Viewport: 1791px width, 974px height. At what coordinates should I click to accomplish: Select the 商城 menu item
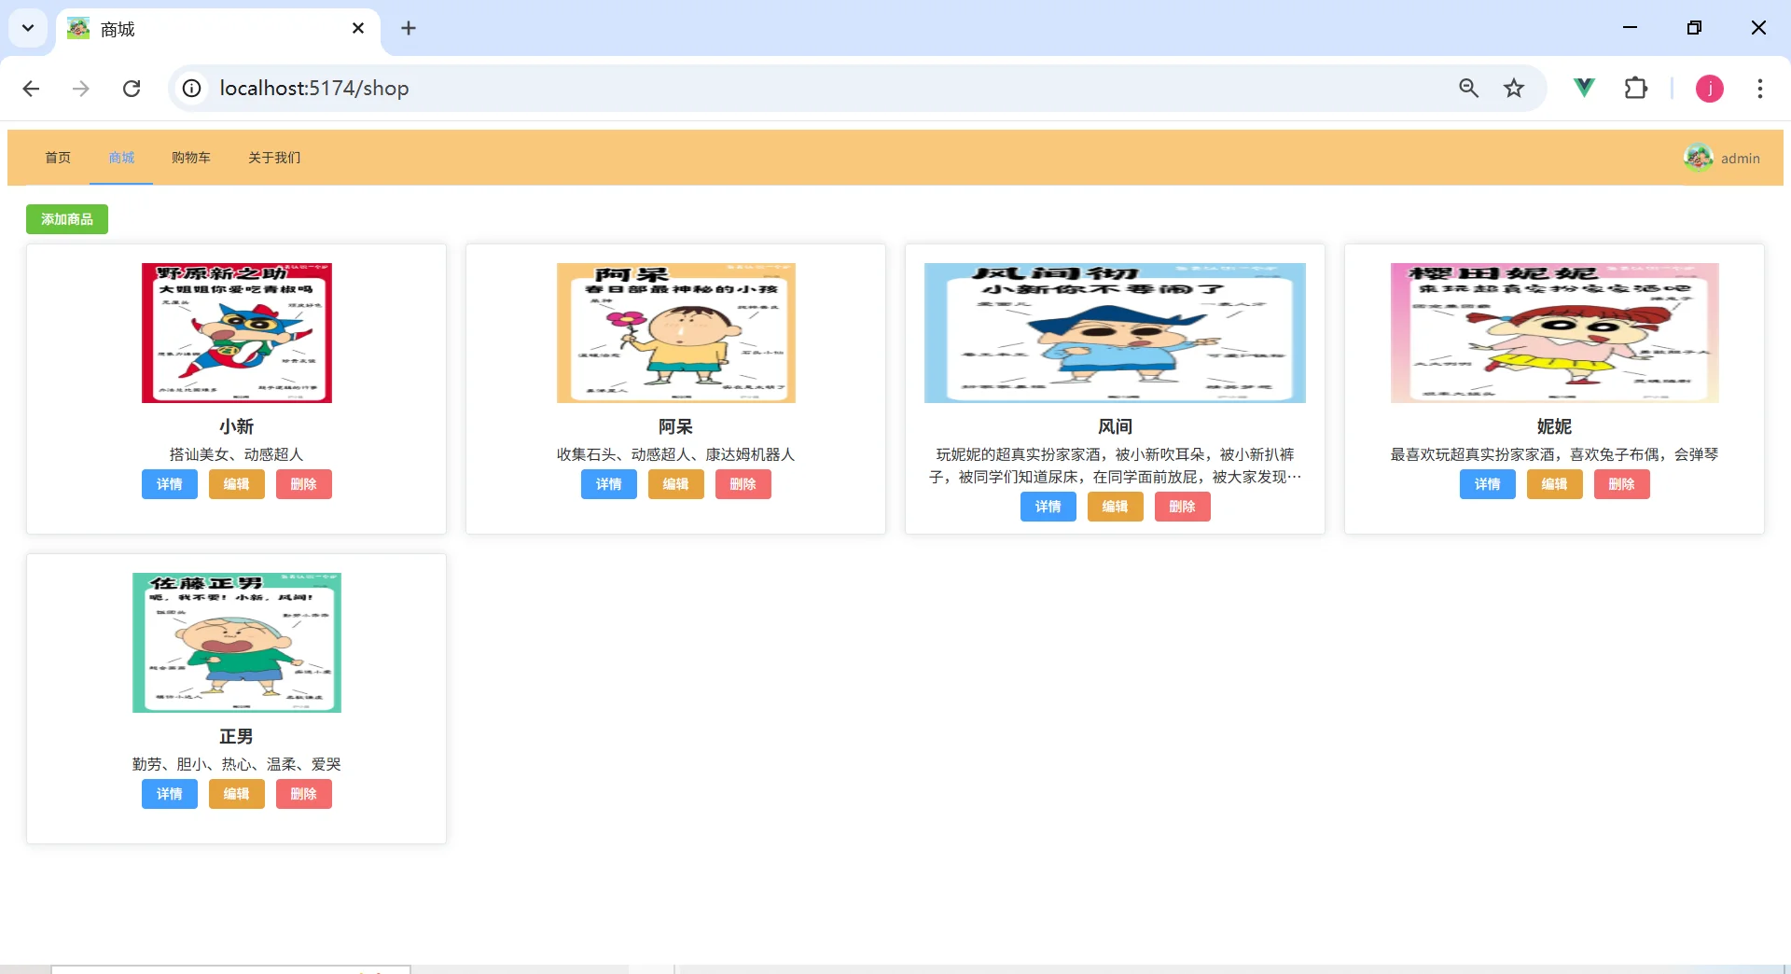tap(121, 158)
